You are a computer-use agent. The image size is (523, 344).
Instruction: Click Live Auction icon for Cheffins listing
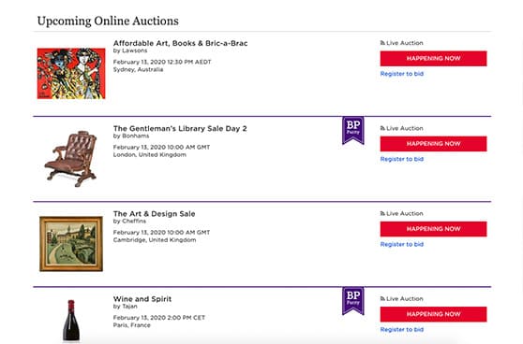coord(382,213)
